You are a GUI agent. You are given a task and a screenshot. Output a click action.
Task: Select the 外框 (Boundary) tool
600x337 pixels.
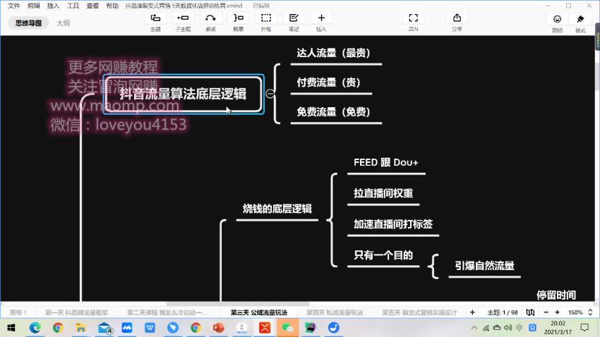point(265,21)
